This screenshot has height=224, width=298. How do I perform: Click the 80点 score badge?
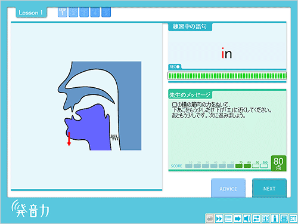[278, 163]
